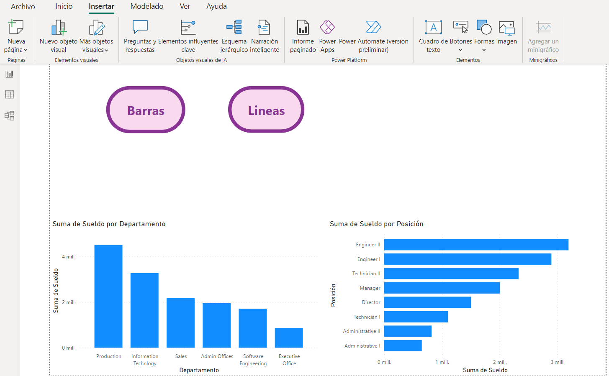
Task: Click the Engineer I horizontal bar
Action: click(468, 259)
